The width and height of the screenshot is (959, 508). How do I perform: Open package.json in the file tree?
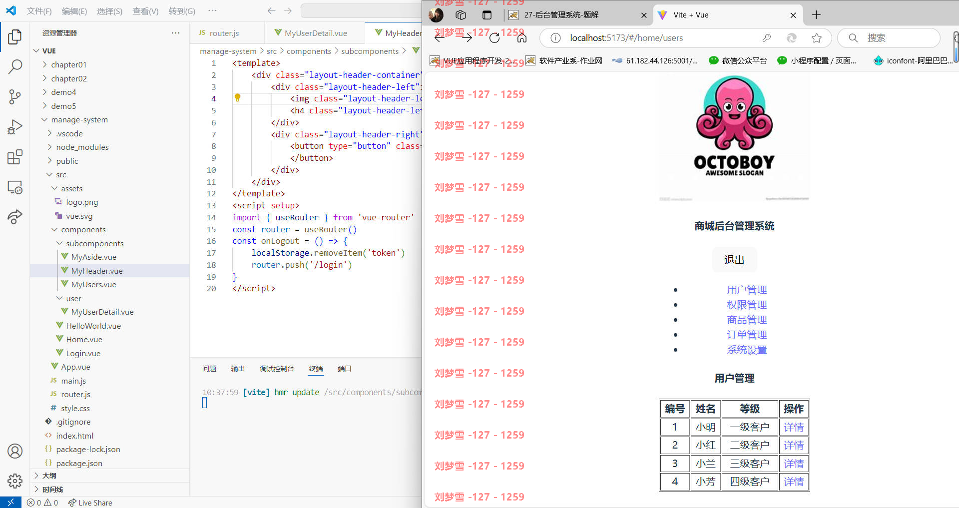pyautogui.click(x=79, y=463)
